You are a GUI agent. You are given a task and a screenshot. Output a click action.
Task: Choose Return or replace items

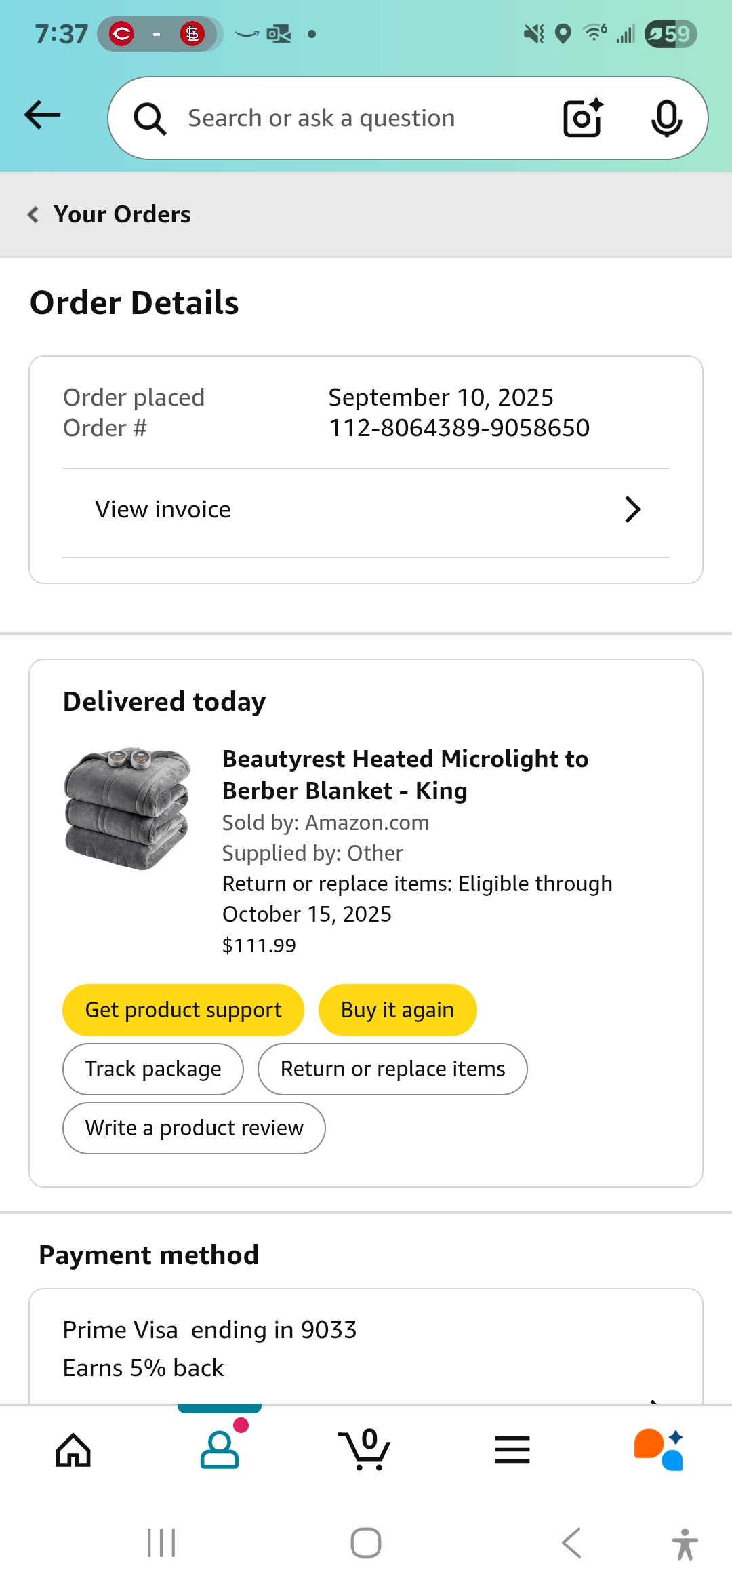pyautogui.click(x=392, y=1069)
